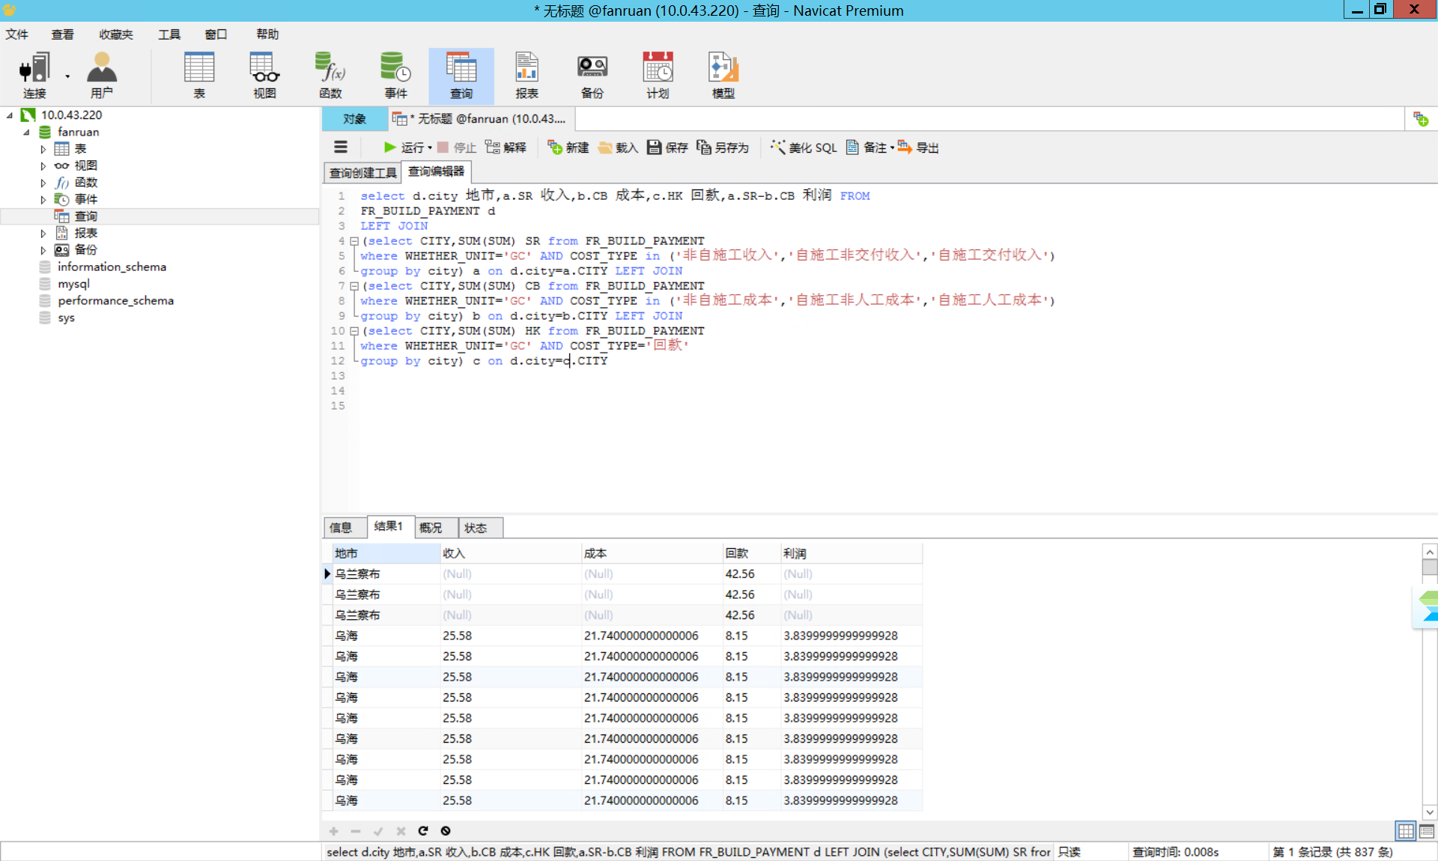Screen dimensions: 1438x861
Task: Switch to form view icon
Action: tap(1427, 831)
